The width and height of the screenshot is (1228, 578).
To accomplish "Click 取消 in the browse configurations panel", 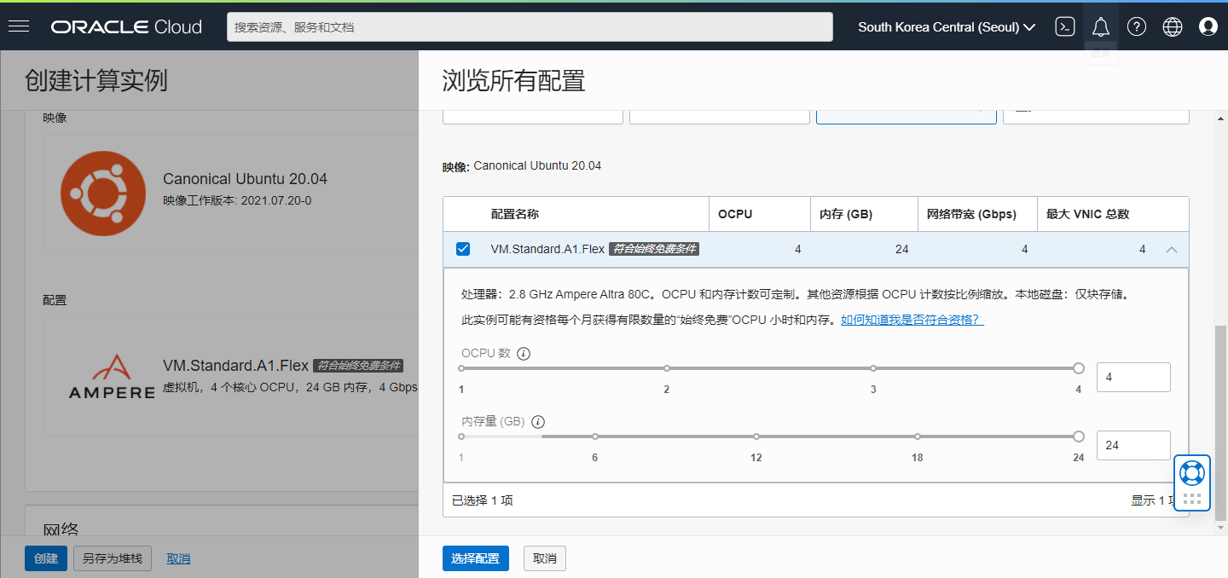I will pyautogui.click(x=545, y=558).
